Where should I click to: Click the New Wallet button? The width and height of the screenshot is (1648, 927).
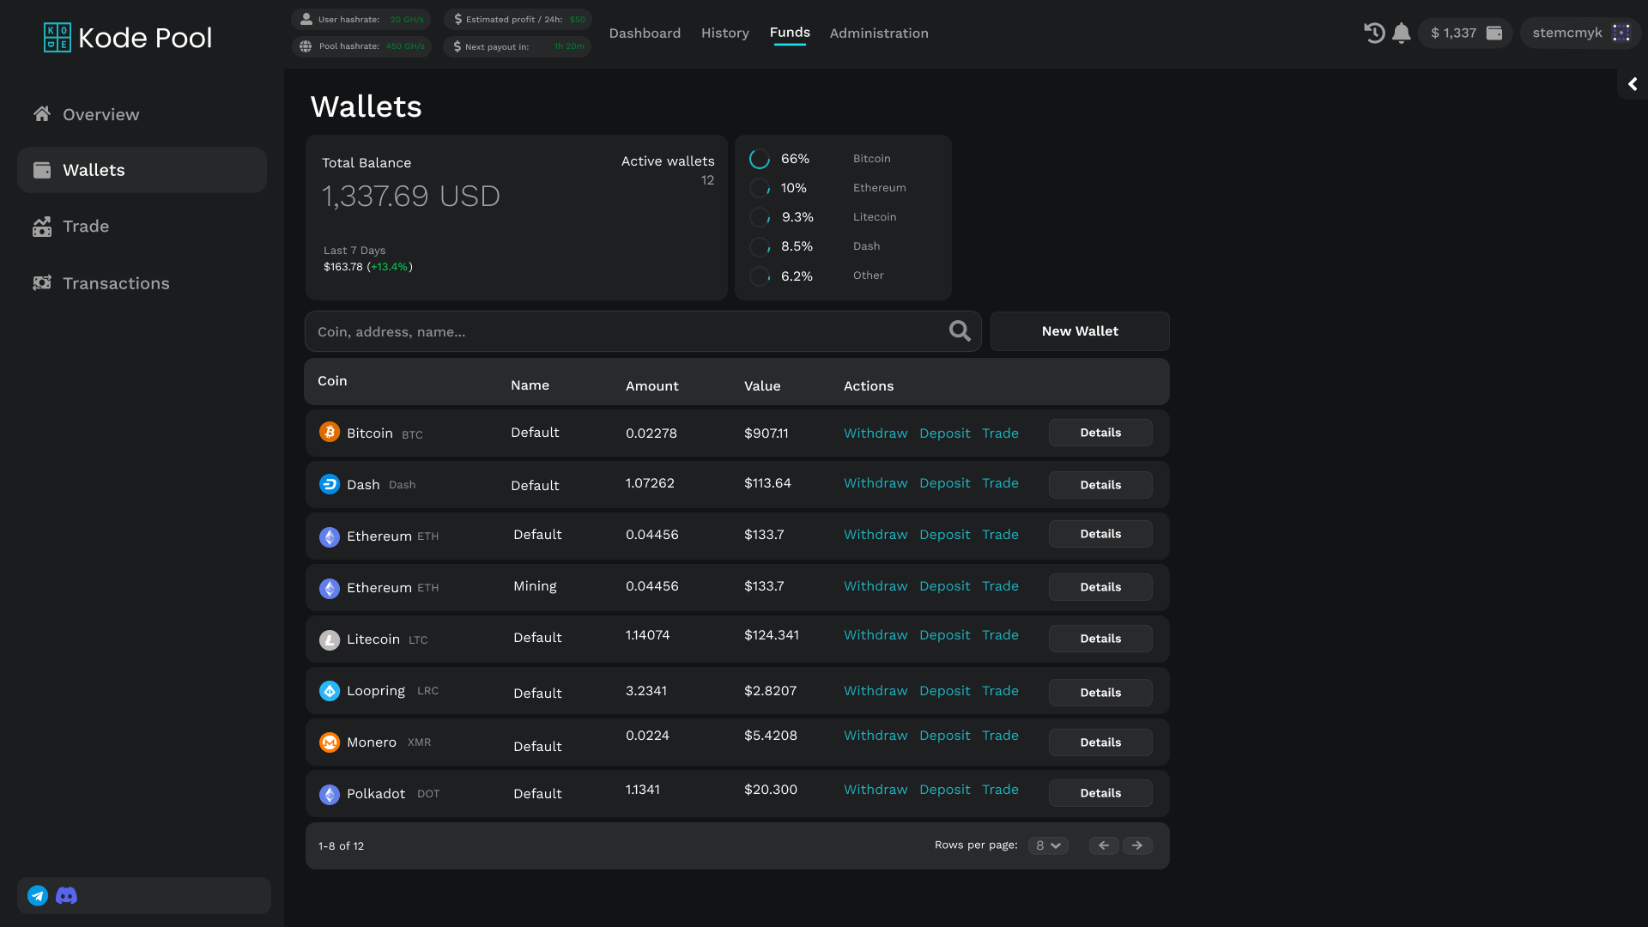tap(1080, 331)
